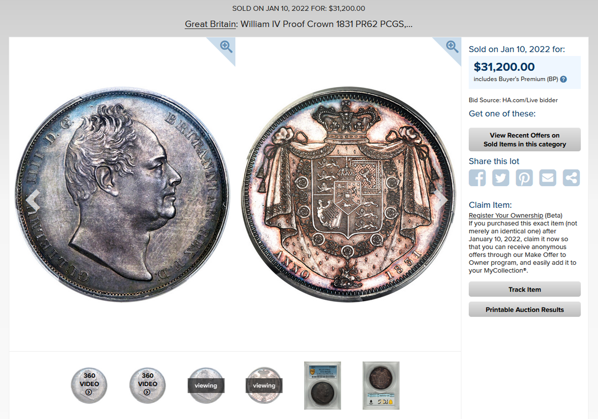Open the Great Britain category link
598x419 pixels.
(210, 24)
